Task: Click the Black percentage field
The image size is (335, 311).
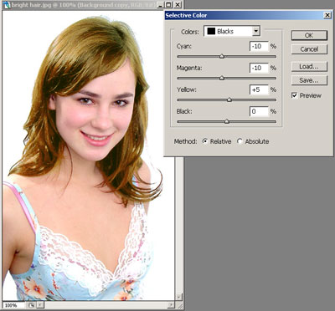Action: coord(259,111)
